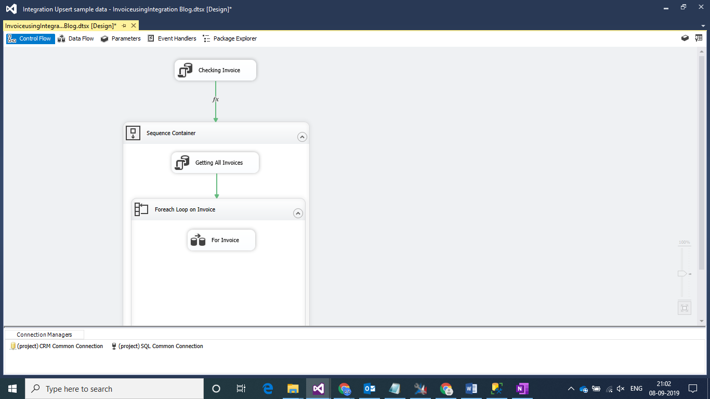Open the ENG language indicator
This screenshot has width=710, height=399.
(636, 389)
